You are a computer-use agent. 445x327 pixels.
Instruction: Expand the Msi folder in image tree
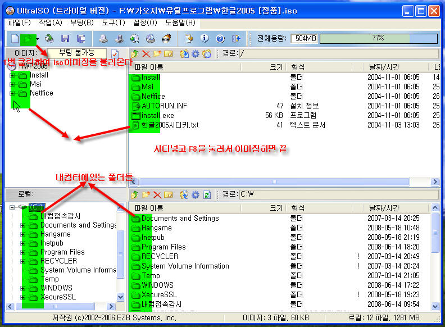pyautogui.click(x=12, y=84)
